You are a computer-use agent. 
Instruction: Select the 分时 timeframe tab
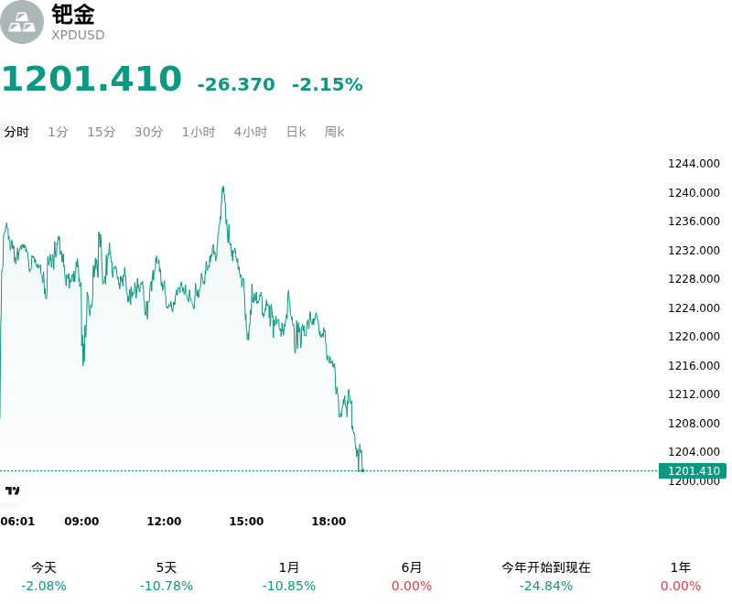pyautogui.click(x=16, y=132)
